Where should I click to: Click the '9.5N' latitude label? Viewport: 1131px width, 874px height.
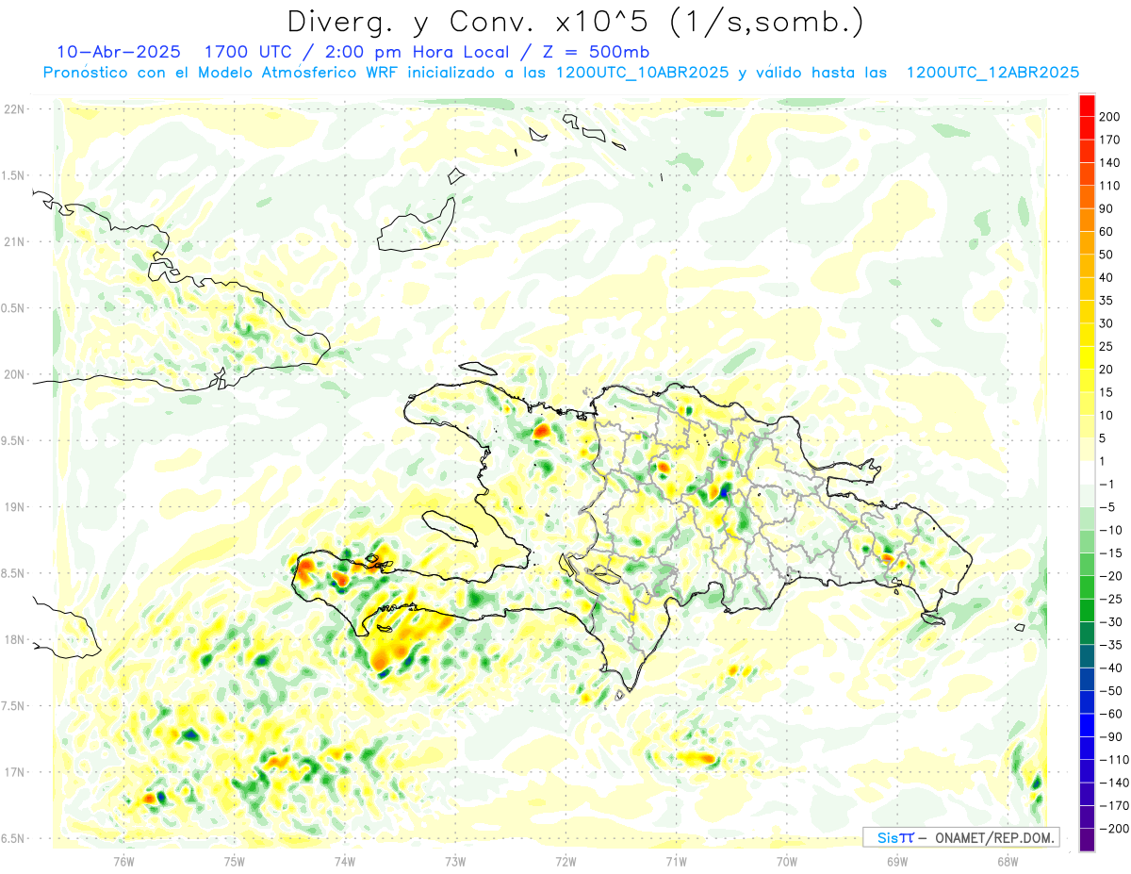point(12,441)
